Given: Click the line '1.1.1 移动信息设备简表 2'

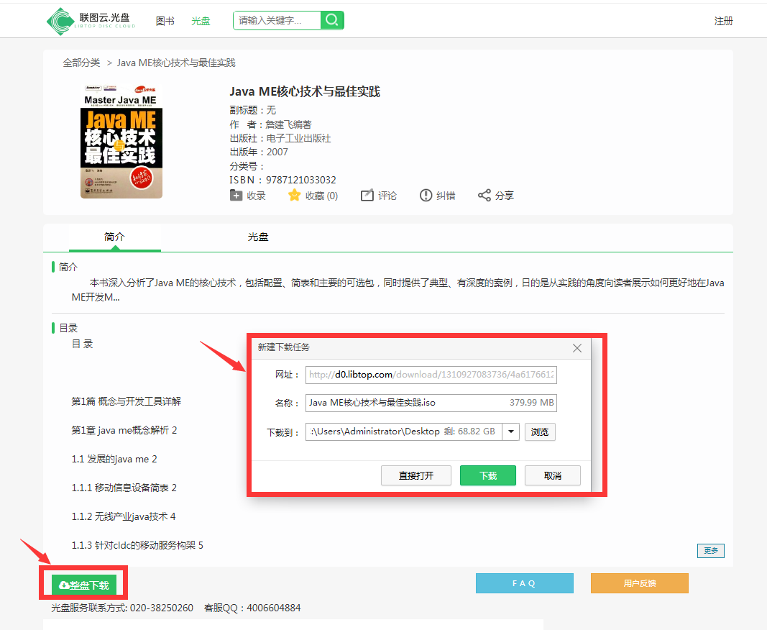Looking at the screenshot, I should pos(124,488).
